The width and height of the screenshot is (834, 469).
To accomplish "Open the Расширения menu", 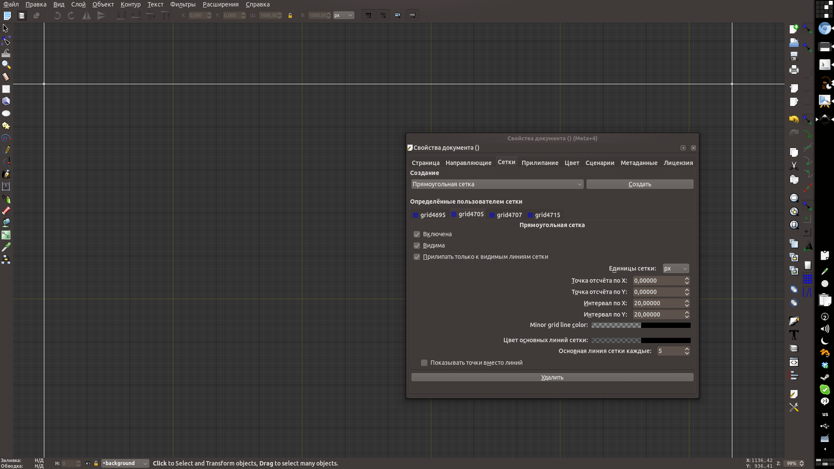I will pyautogui.click(x=221, y=4).
